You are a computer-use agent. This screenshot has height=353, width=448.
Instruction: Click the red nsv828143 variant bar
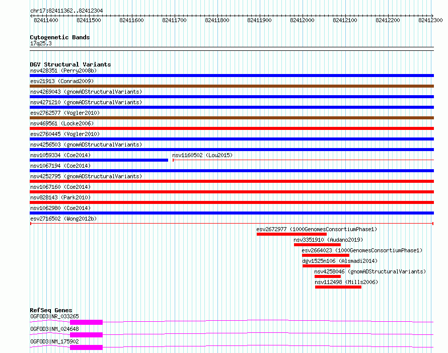click(x=232, y=202)
